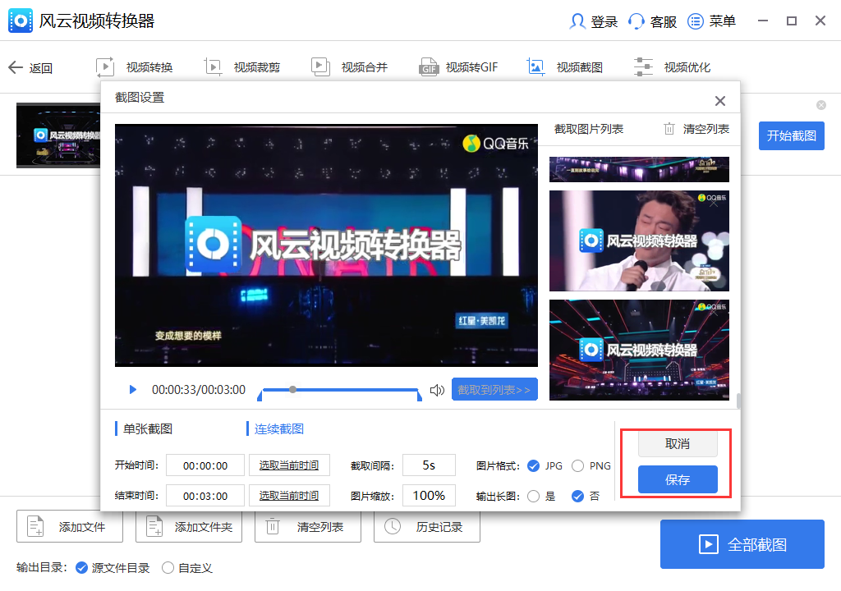Click 添加文件夹 button

coord(189,527)
